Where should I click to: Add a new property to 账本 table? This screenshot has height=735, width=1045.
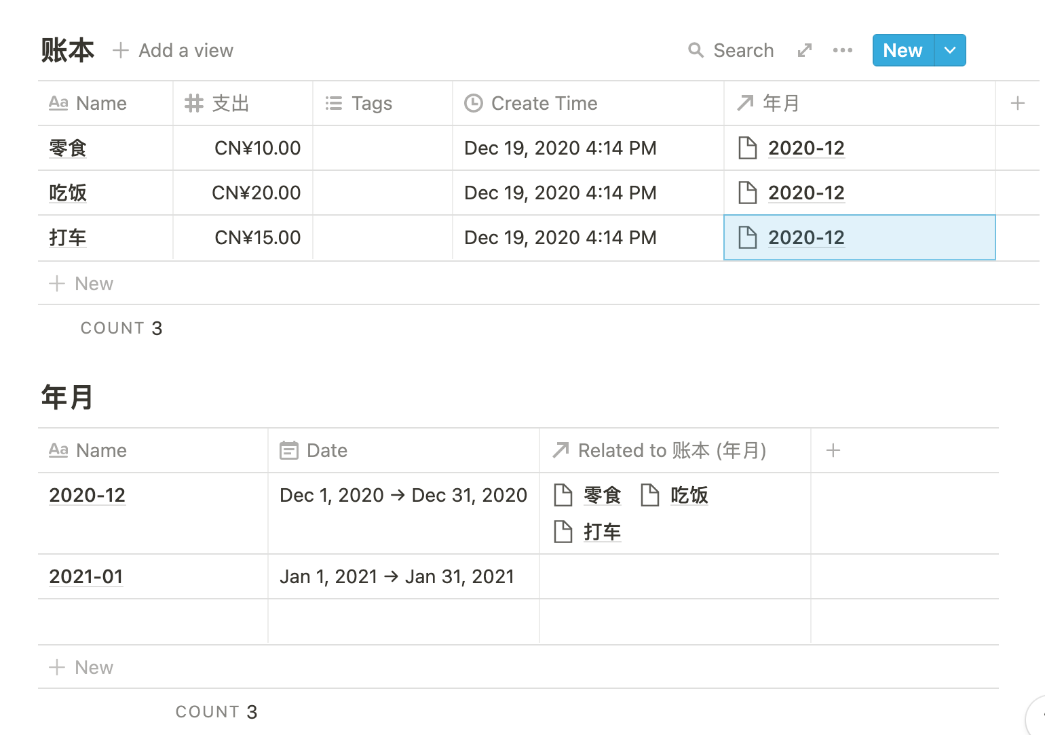click(x=1017, y=103)
